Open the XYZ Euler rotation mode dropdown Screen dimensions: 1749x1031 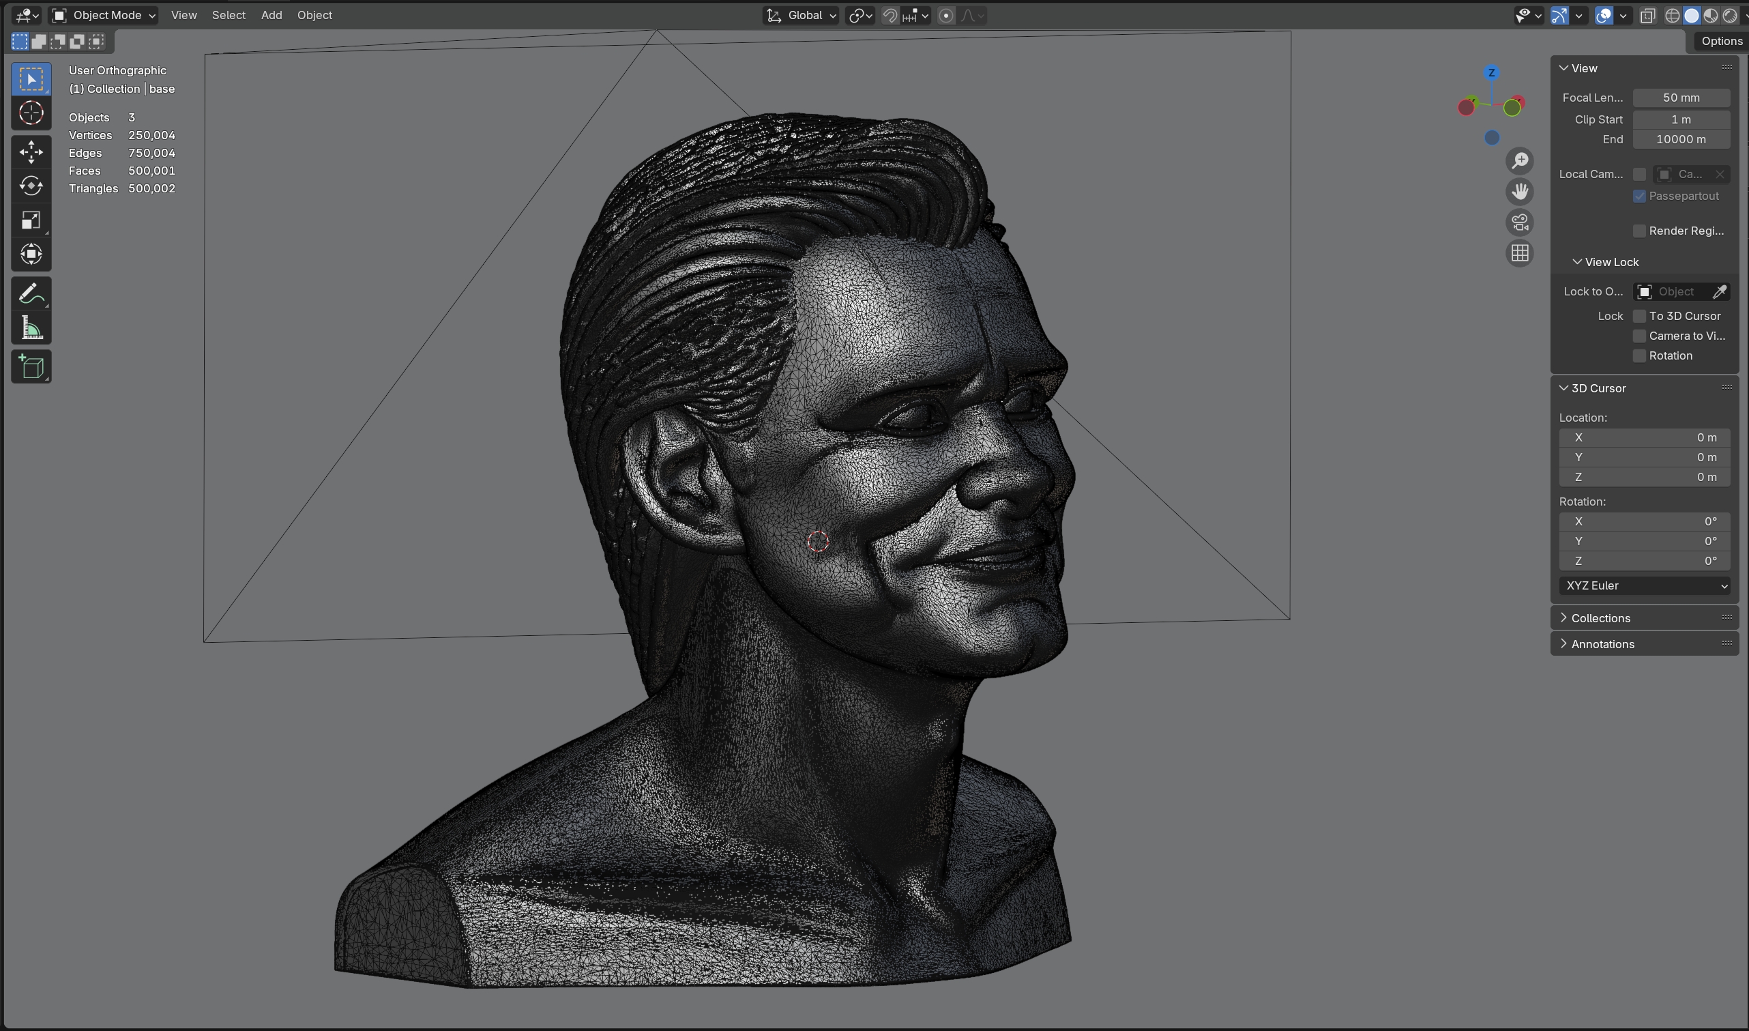[x=1644, y=585]
